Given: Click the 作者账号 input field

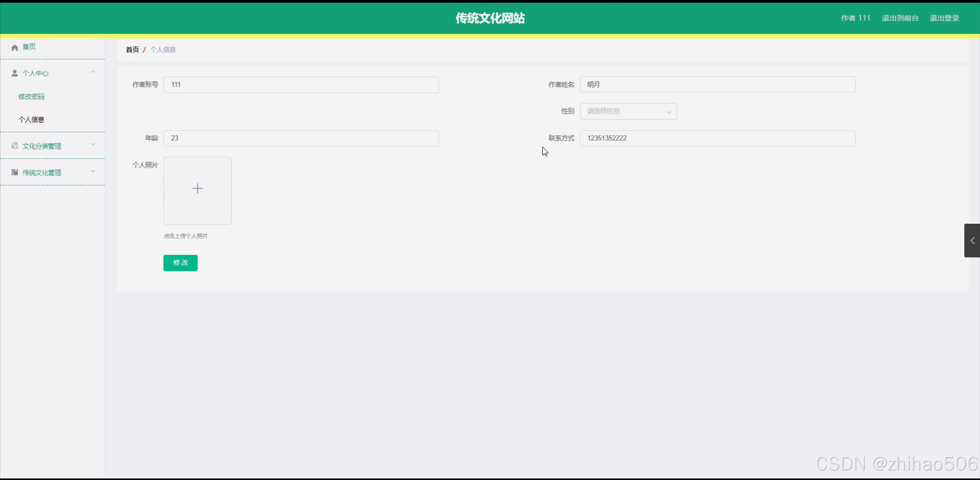Looking at the screenshot, I should point(301,85).
